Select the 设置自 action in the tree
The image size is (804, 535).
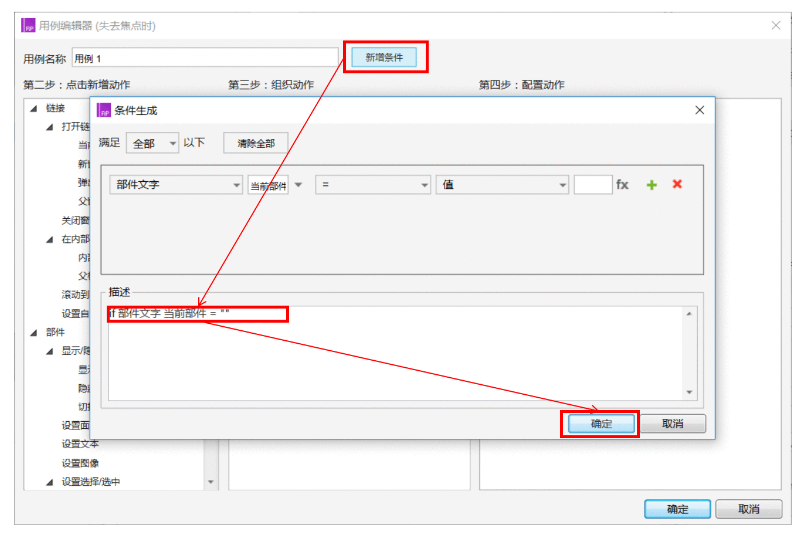point(76,314)
